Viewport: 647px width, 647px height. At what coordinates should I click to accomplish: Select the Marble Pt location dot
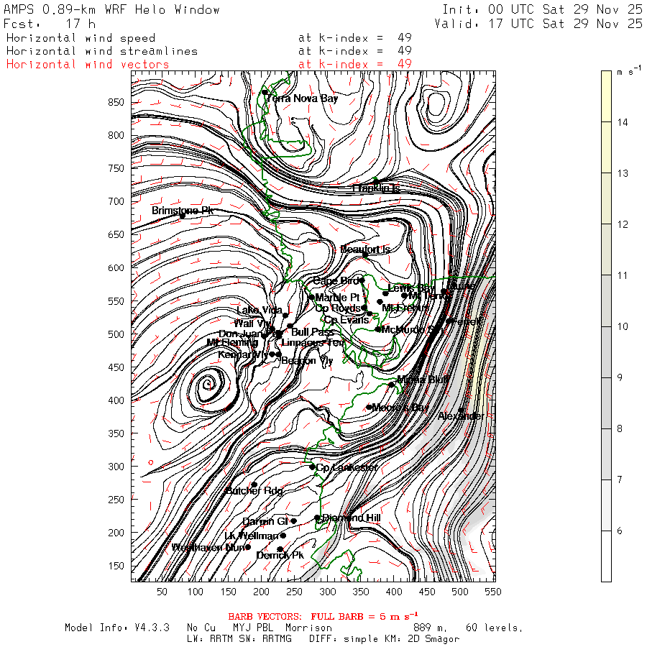pos(311,297)
